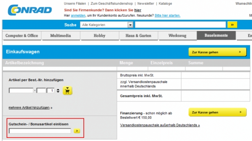
Task: Click the Best.-Nr. first input field
Action: pos(21,91)
